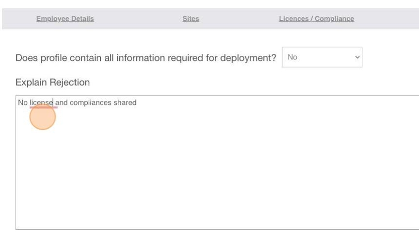Click blank gray bar between Employee Details and Sites

pos(138,19)
